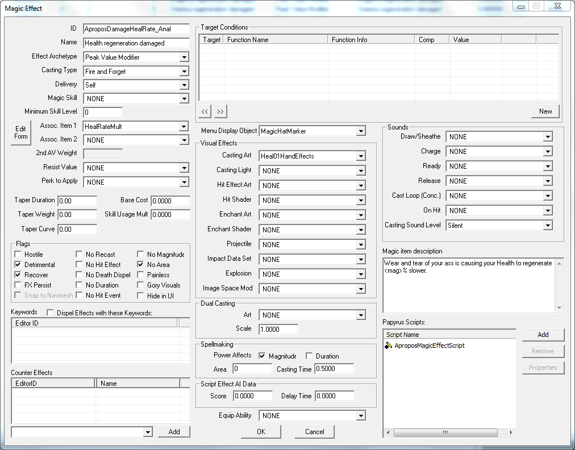Open the Casting Type dropdown
The height and width of the screenshot is (450, 575).
click(x=184, y=72)
